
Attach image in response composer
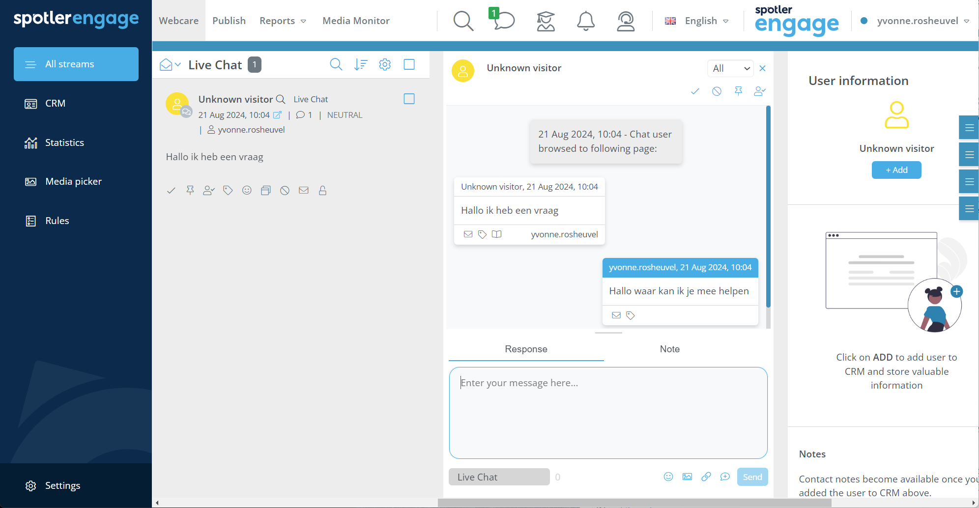pos(687,477)
